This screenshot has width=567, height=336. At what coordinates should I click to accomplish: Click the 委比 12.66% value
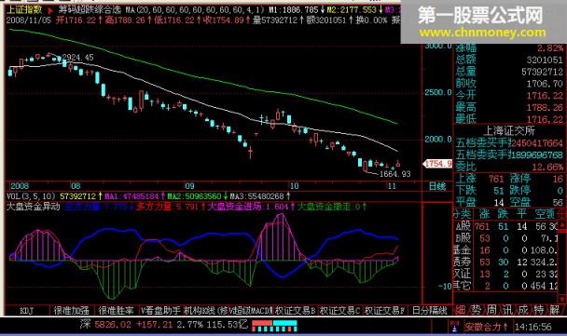point(547,168)
